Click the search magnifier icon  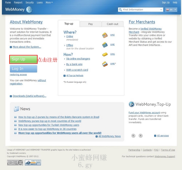click(x=120, y=10)
